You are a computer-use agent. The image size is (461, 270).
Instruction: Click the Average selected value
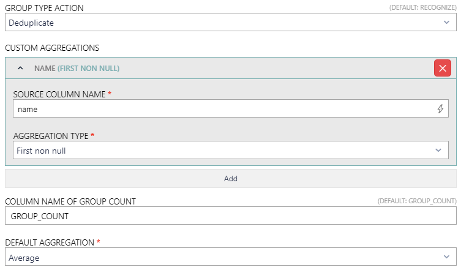(24, 258)
